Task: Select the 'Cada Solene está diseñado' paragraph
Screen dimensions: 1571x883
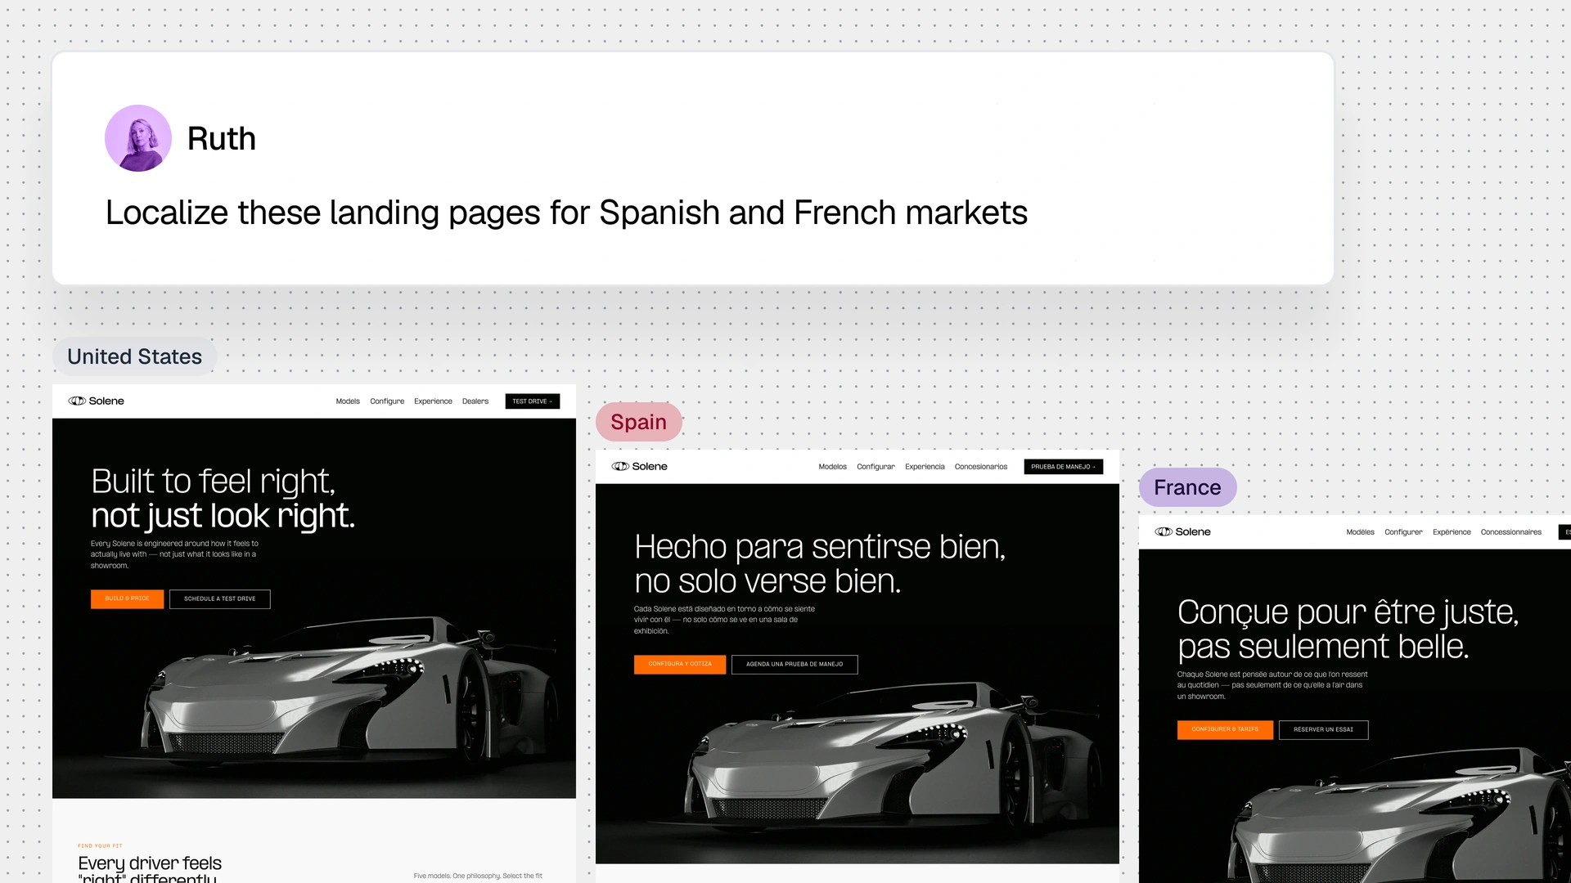Action: (x=724, y=620)
